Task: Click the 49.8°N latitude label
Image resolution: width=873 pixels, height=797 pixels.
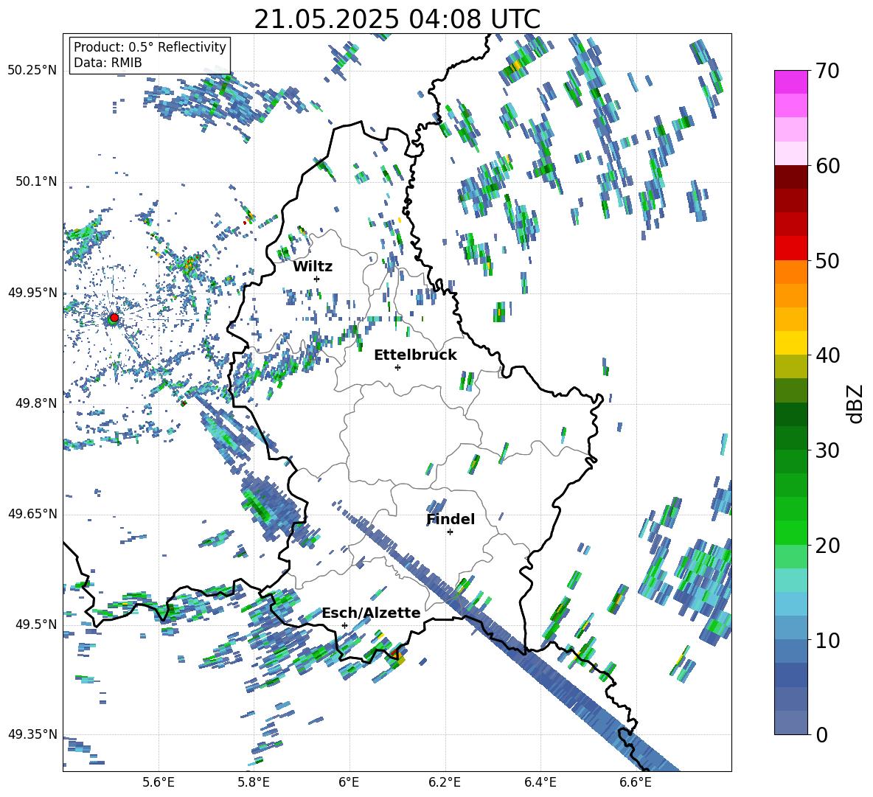Action: (x=35, y=403)
